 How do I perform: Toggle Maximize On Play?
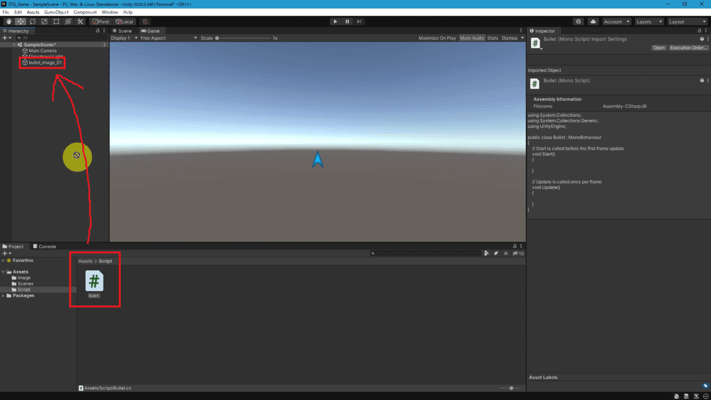(437, 38)
